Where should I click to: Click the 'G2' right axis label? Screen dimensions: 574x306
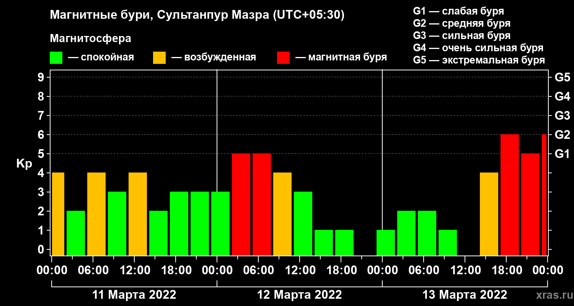562,135
